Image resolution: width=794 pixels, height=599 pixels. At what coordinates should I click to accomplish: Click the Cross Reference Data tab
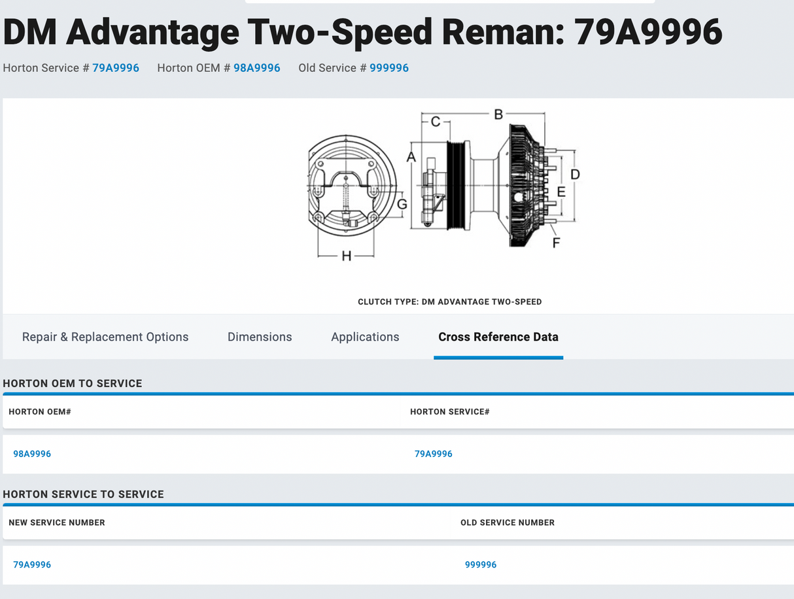498,337
